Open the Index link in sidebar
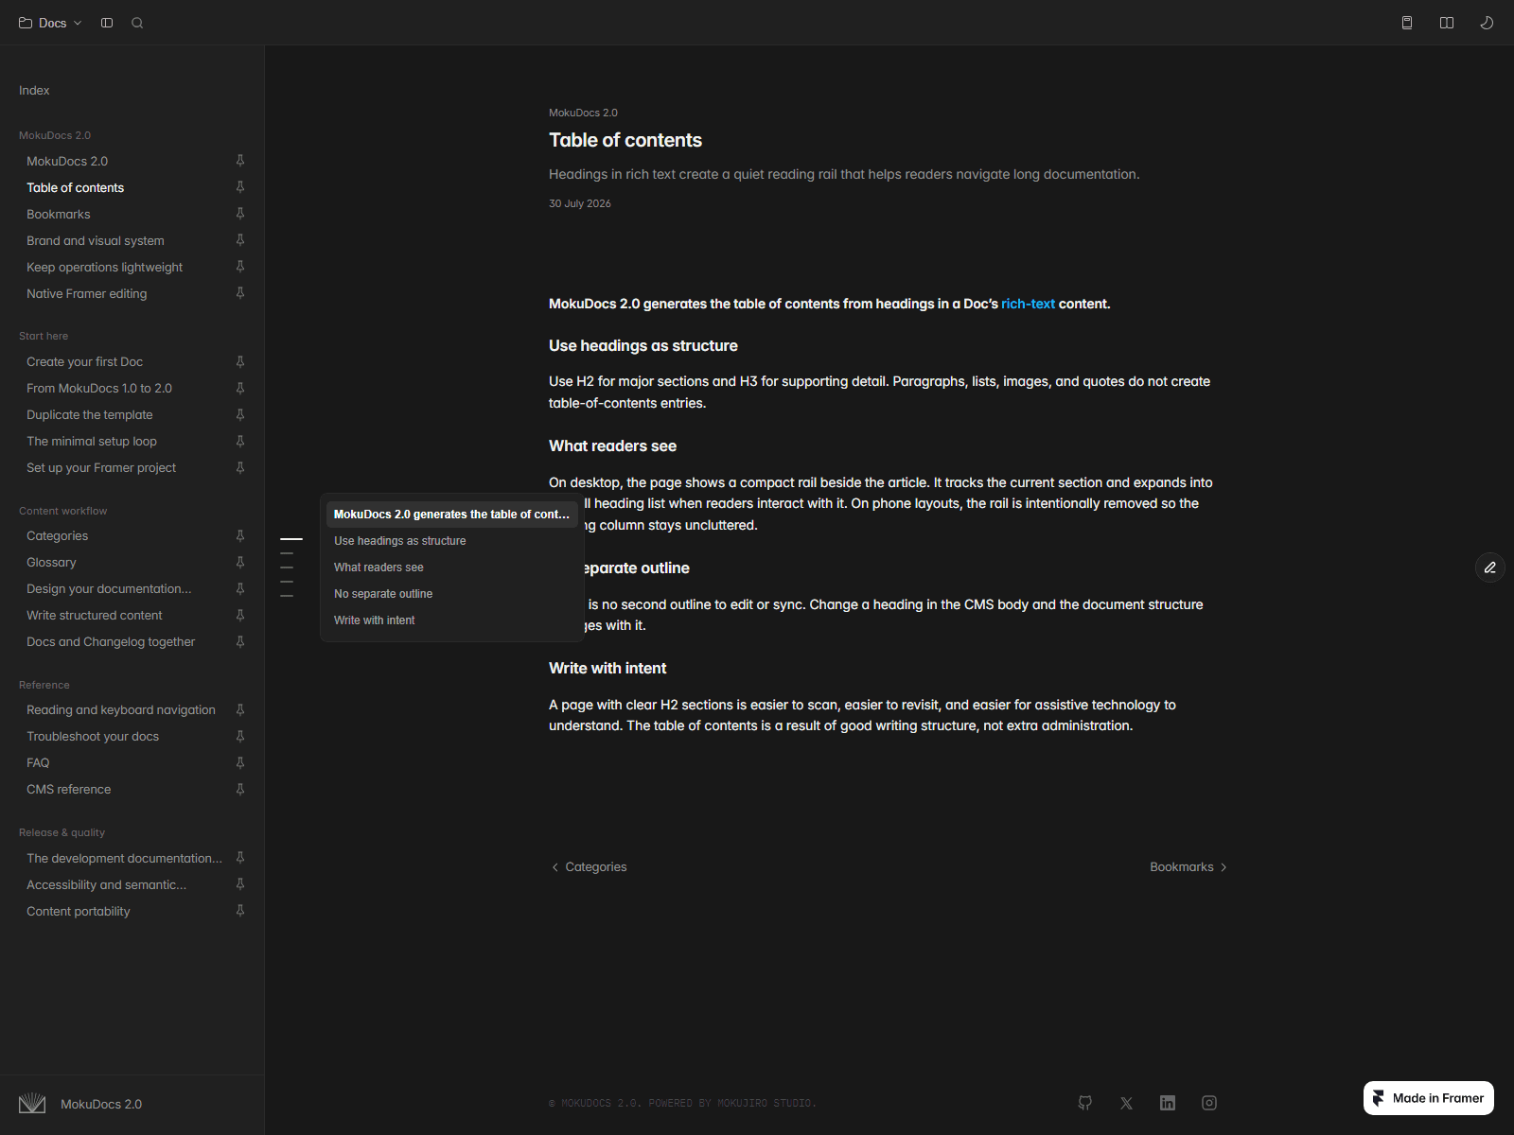The width and height of the screenshot is (1514, 1135). 34,90
